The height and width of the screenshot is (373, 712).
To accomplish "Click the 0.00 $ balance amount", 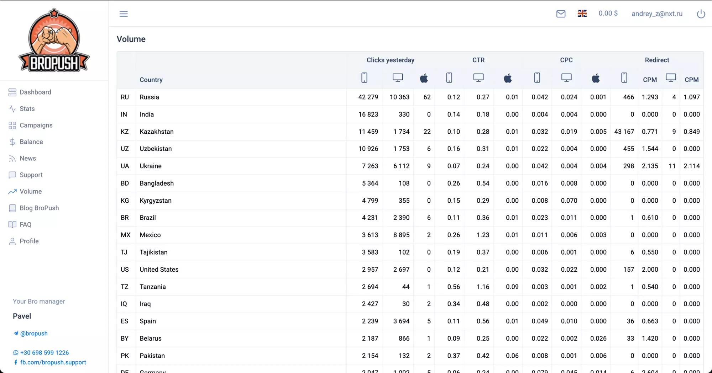I will pyautogui.click(x=608, y=14).
